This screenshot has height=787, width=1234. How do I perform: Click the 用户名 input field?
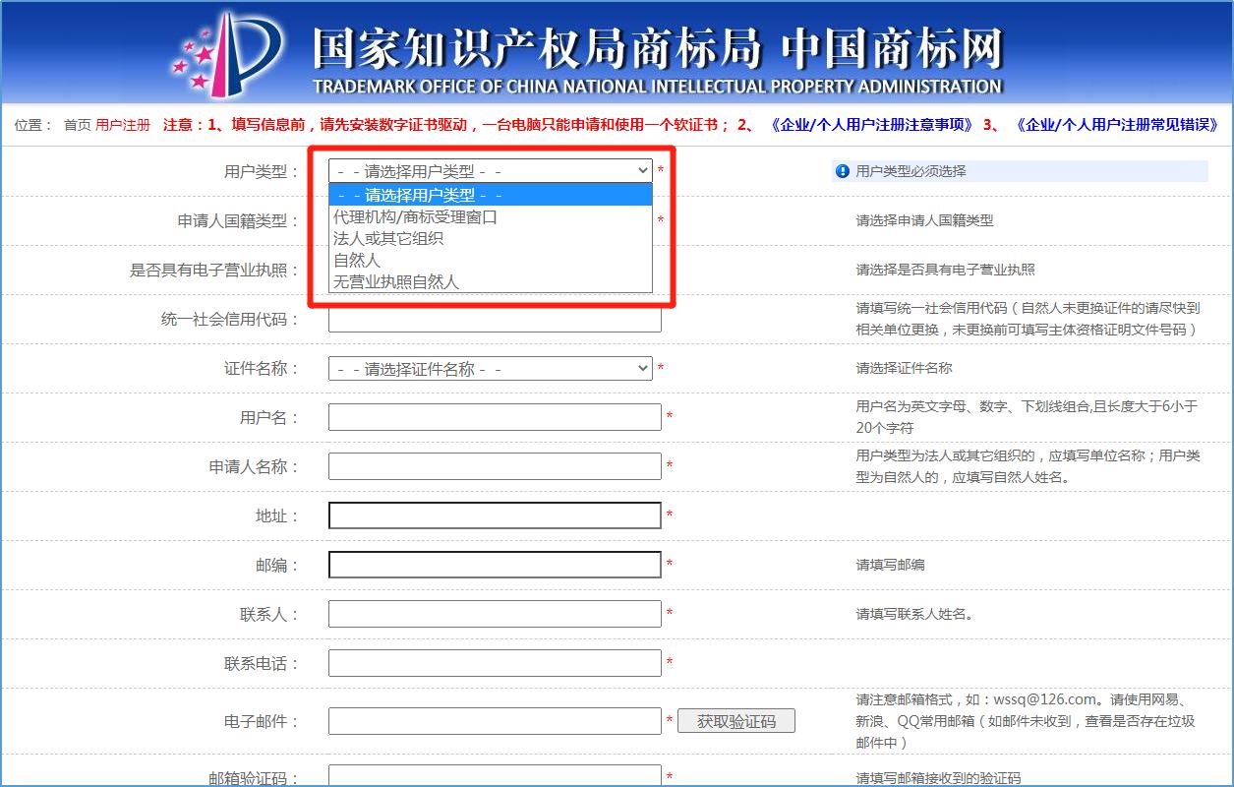[492, 416]
